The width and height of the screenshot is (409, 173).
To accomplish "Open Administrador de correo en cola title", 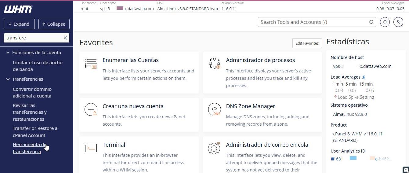I will tap(267, 145).
